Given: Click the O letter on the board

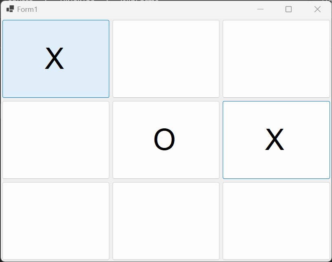Looking at the screenshot, I should (164, 140).
